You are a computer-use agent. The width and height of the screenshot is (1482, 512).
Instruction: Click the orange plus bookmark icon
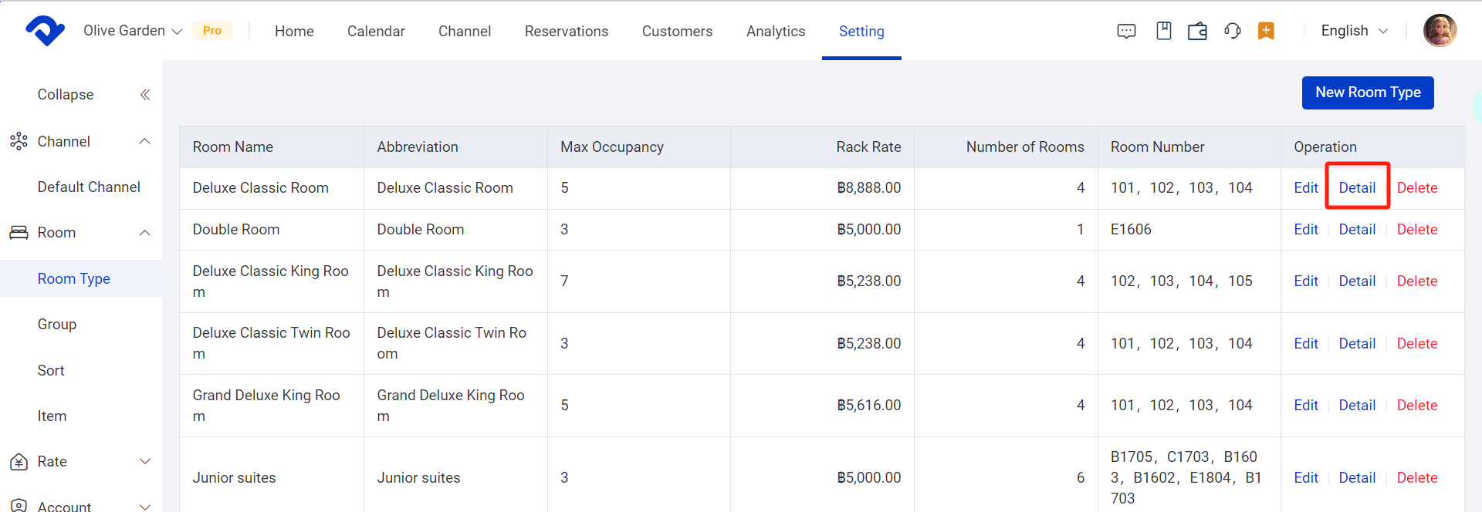pos(1266,31)
